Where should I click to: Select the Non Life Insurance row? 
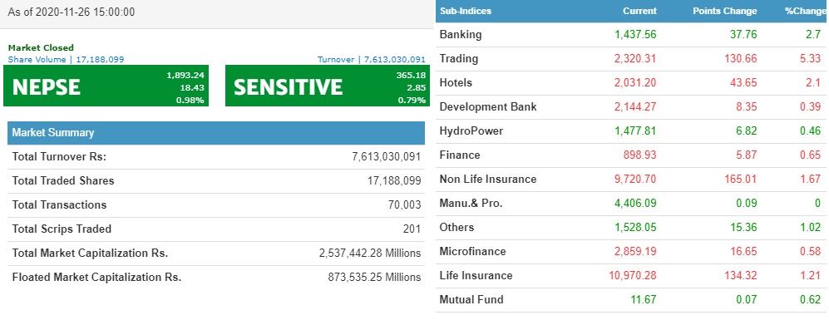(632, 180)
